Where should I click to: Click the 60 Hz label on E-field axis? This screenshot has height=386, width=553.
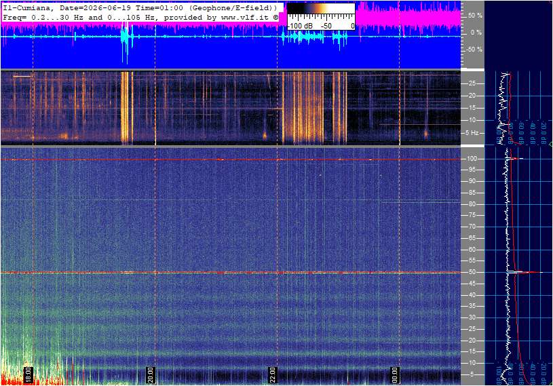[x=472, y=250]
